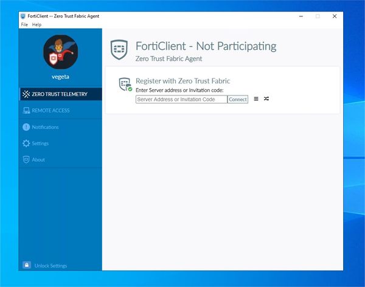
Task: Open the Help menu
Action: click(x=36, y=24)
